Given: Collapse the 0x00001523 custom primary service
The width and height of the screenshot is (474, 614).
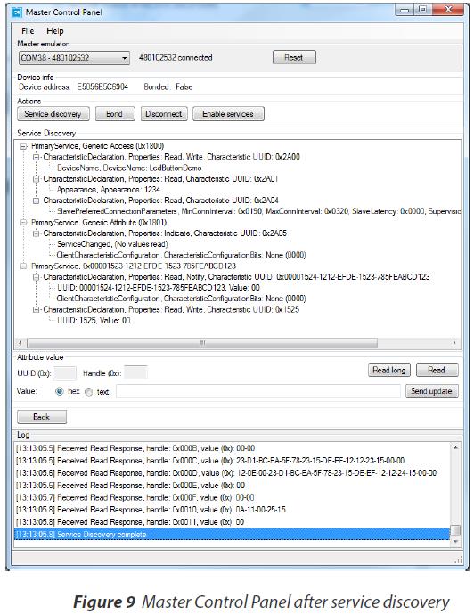Looking at the screenshot, I should (x=23, y=266).
